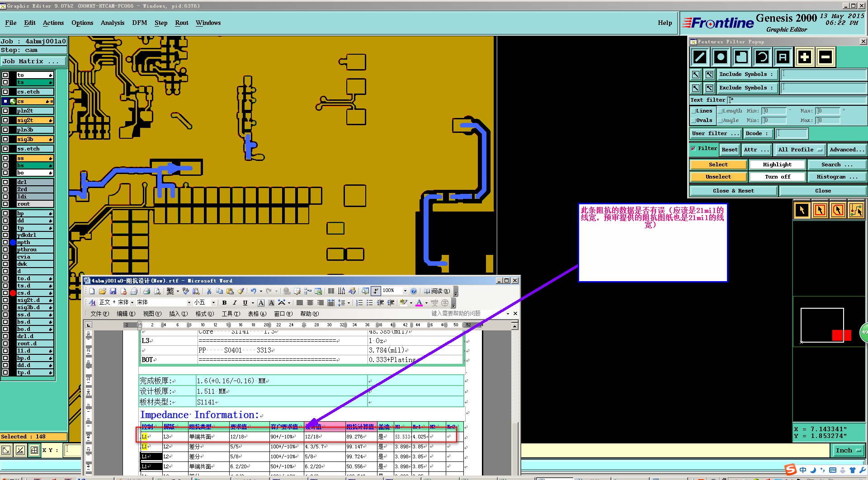Pick the second orange arrow selection tool icon
The height and width of the screenshot is (480, 868).
coord(820,210)
